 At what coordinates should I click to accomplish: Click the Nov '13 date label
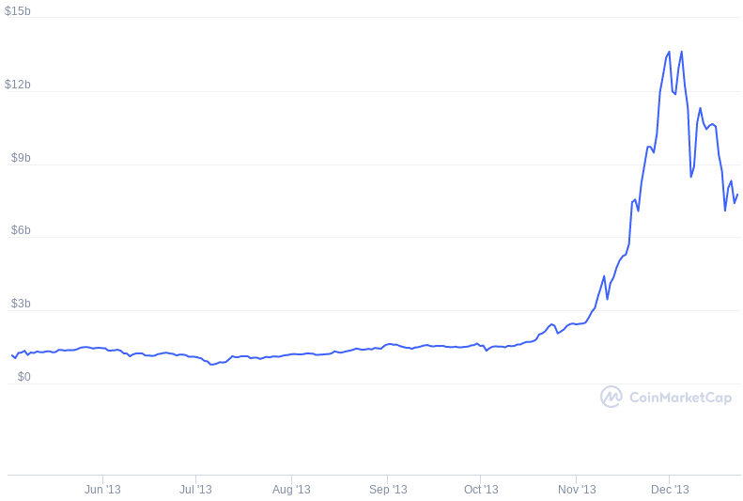click(x=577, y=490)
